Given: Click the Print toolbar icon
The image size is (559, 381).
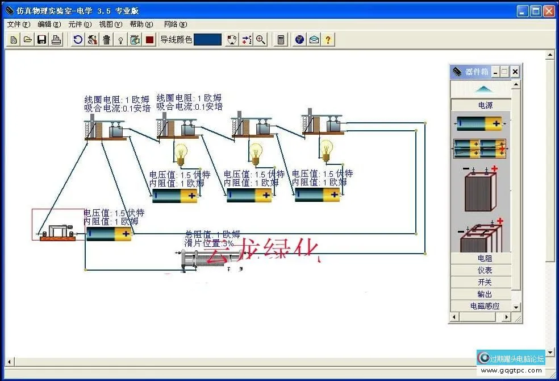Looking at the screenshot, I should pyautogui.click(x=56, y=40).
